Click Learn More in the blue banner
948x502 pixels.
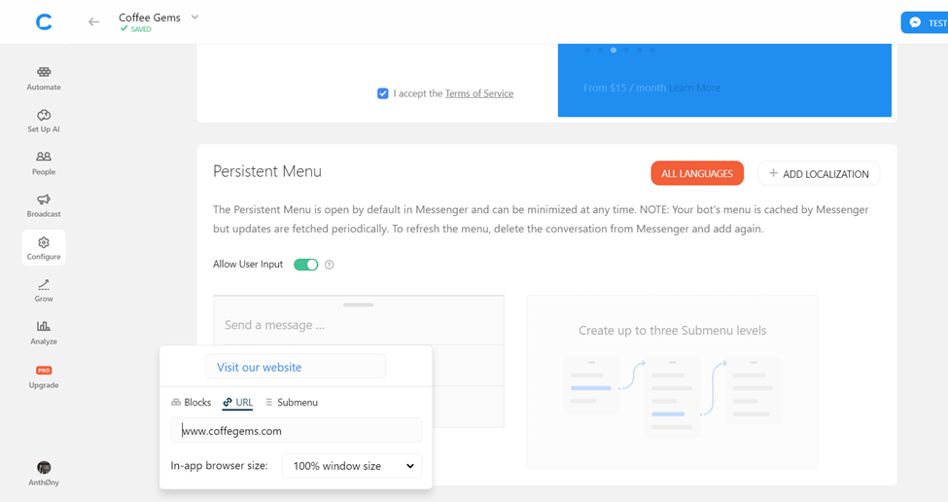[694, 88]
